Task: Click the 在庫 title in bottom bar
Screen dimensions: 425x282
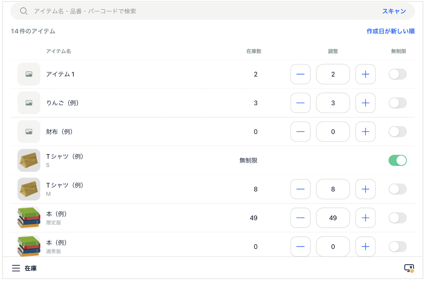Action: point(31,268)
